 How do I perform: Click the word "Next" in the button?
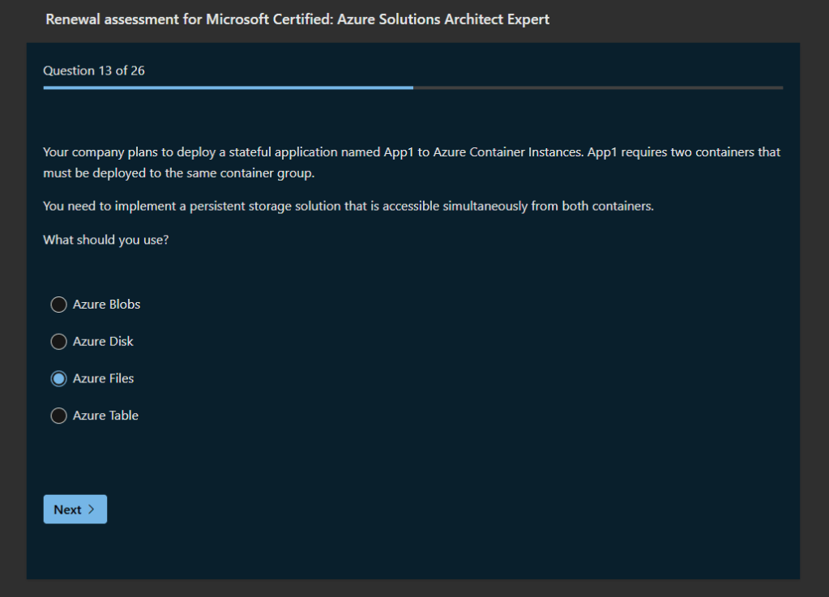coord(67,510)
